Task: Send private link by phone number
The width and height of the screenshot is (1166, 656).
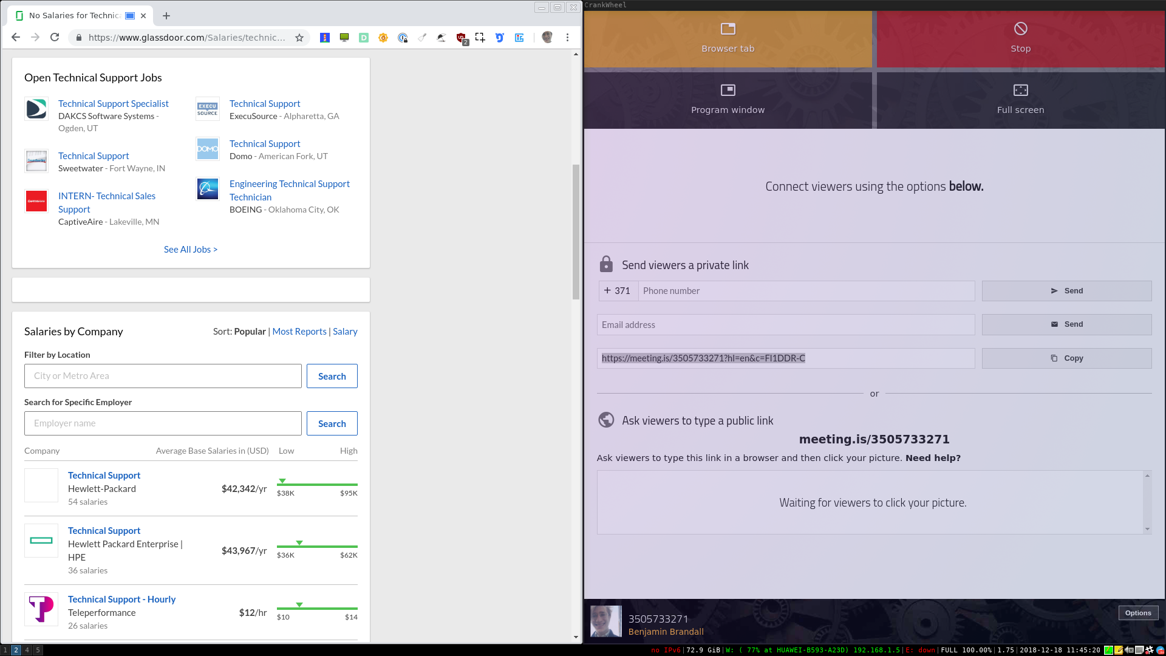Action: point(1066,291)
